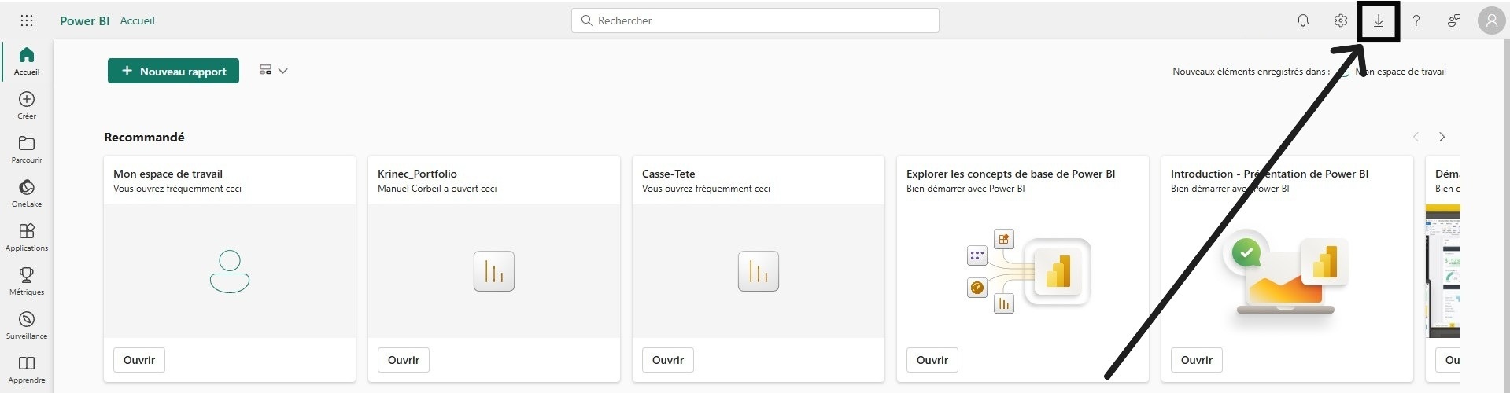
Task: Click the Casse-Tete card title
Action: coord(669,174)
